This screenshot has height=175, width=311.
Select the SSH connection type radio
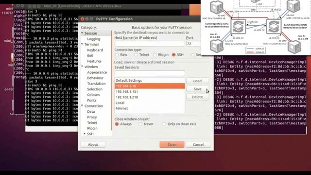[173, 54]
